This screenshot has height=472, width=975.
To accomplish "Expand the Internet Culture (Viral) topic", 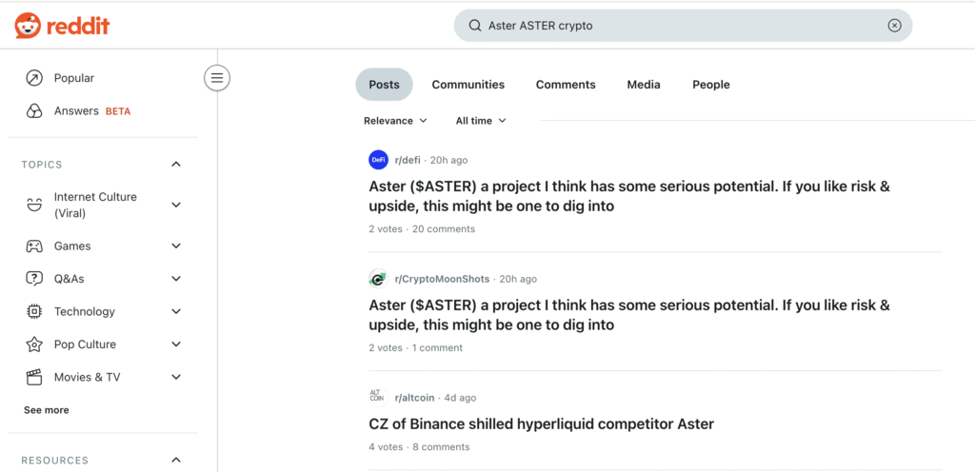I will [x=176, y=205].
